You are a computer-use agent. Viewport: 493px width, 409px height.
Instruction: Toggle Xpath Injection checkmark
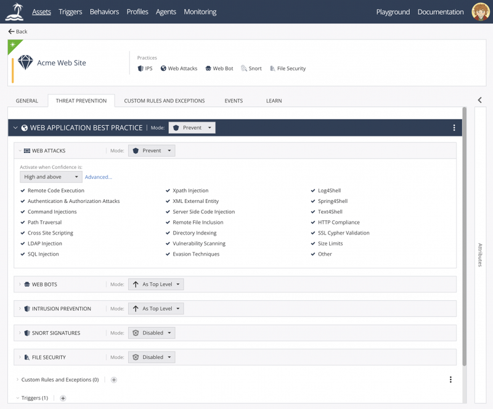pyautogui.click(x=168, y=191)
